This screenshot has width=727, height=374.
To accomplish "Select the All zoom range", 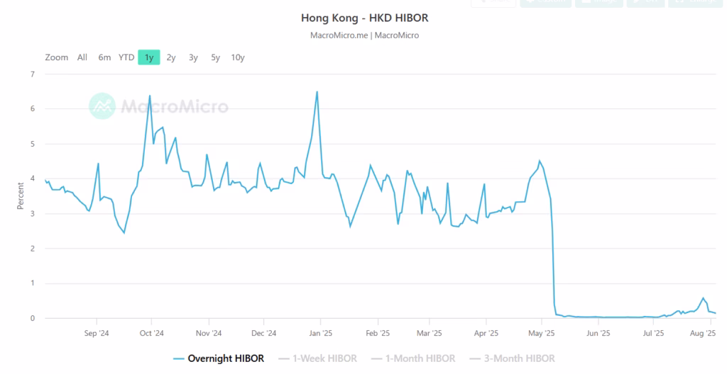I will [82, 57].
